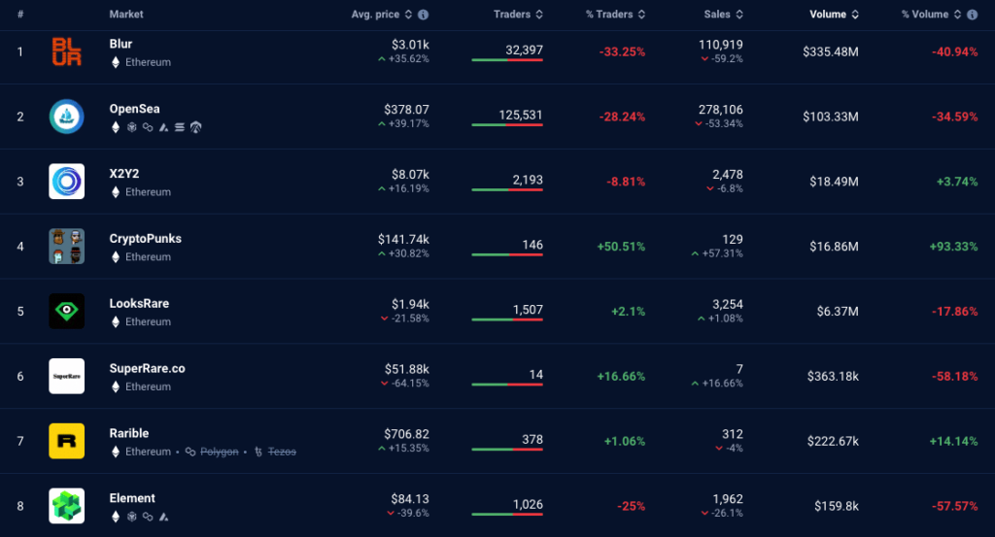995x537 pixels.
Task: Click the Market column header
Action: click(x=126, y=15)
